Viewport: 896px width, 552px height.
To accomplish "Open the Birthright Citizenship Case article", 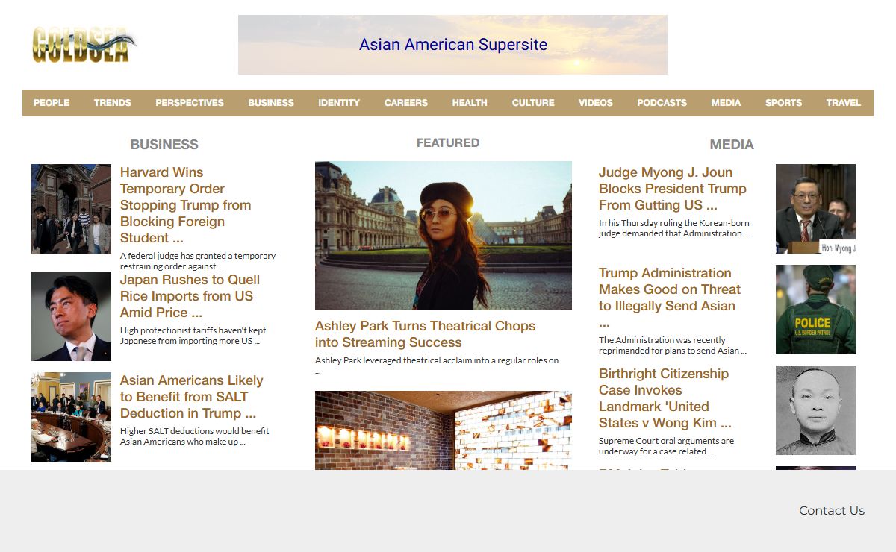I will click(x=665, y=398).
